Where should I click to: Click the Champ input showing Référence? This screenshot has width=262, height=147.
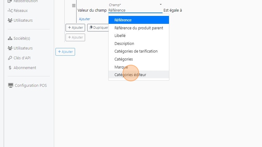click(135, 10)
